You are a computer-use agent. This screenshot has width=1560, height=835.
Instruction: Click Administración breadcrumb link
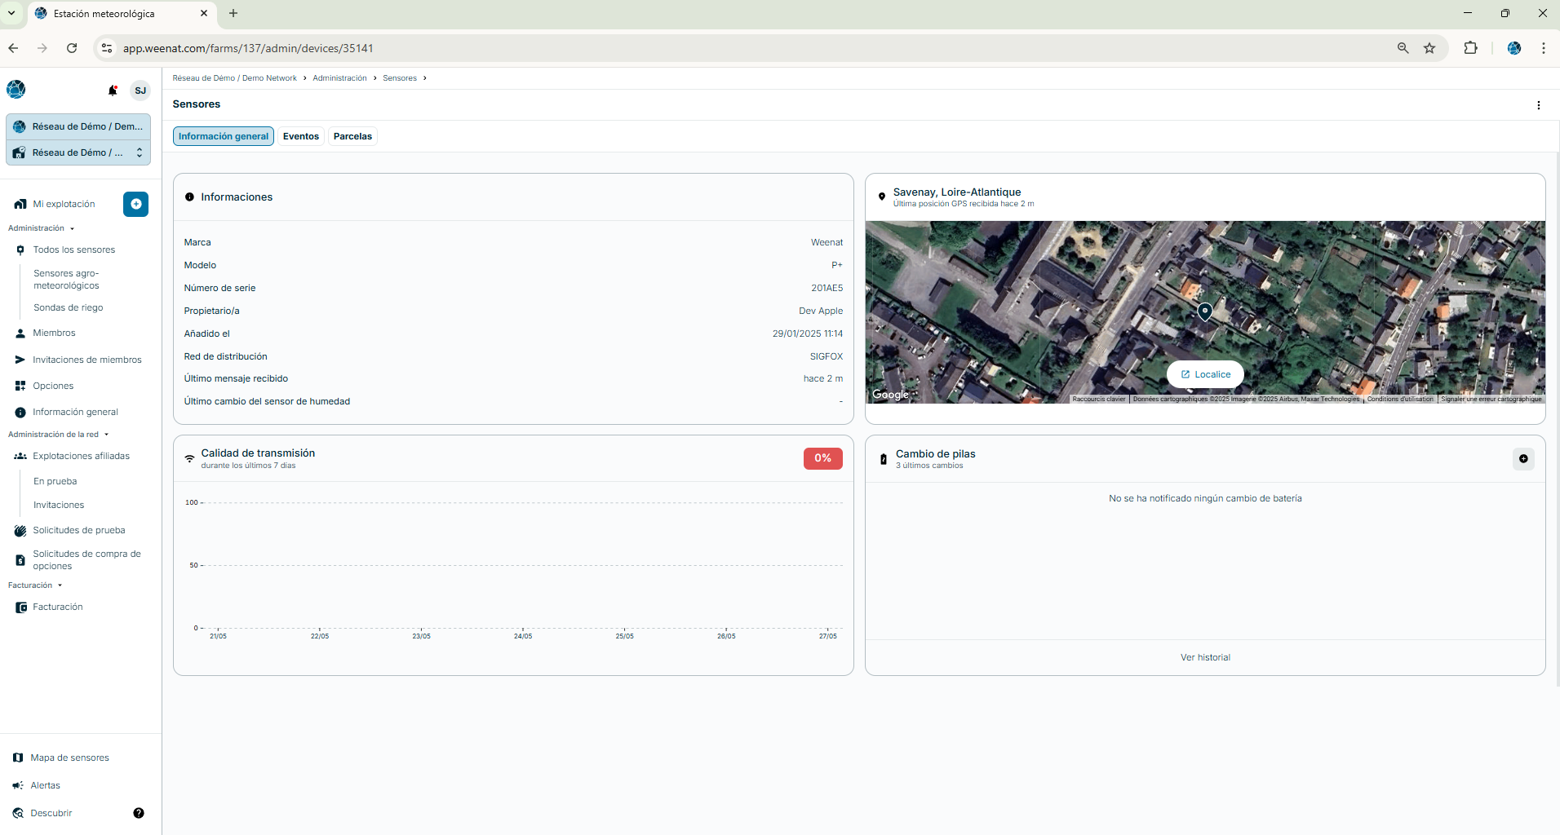pyautogui.click(x=339, y=78)
